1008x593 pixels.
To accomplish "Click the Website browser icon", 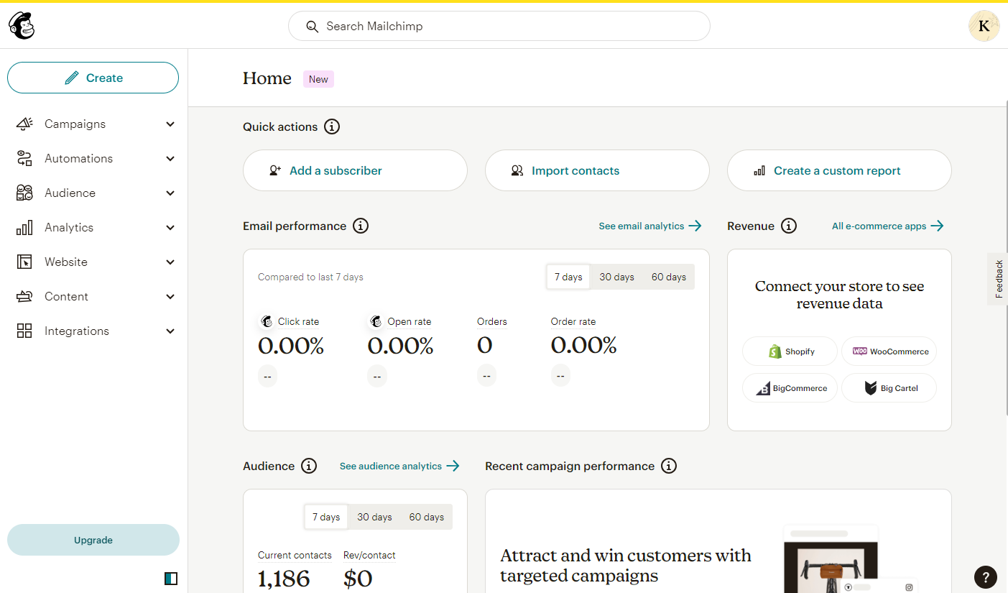I will (24, 262).
